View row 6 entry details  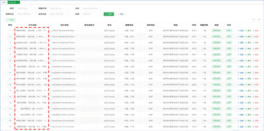[x=241, y=61]
